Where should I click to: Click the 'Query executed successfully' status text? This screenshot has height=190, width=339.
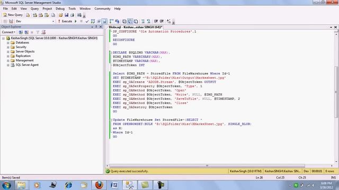click(129, 171)
